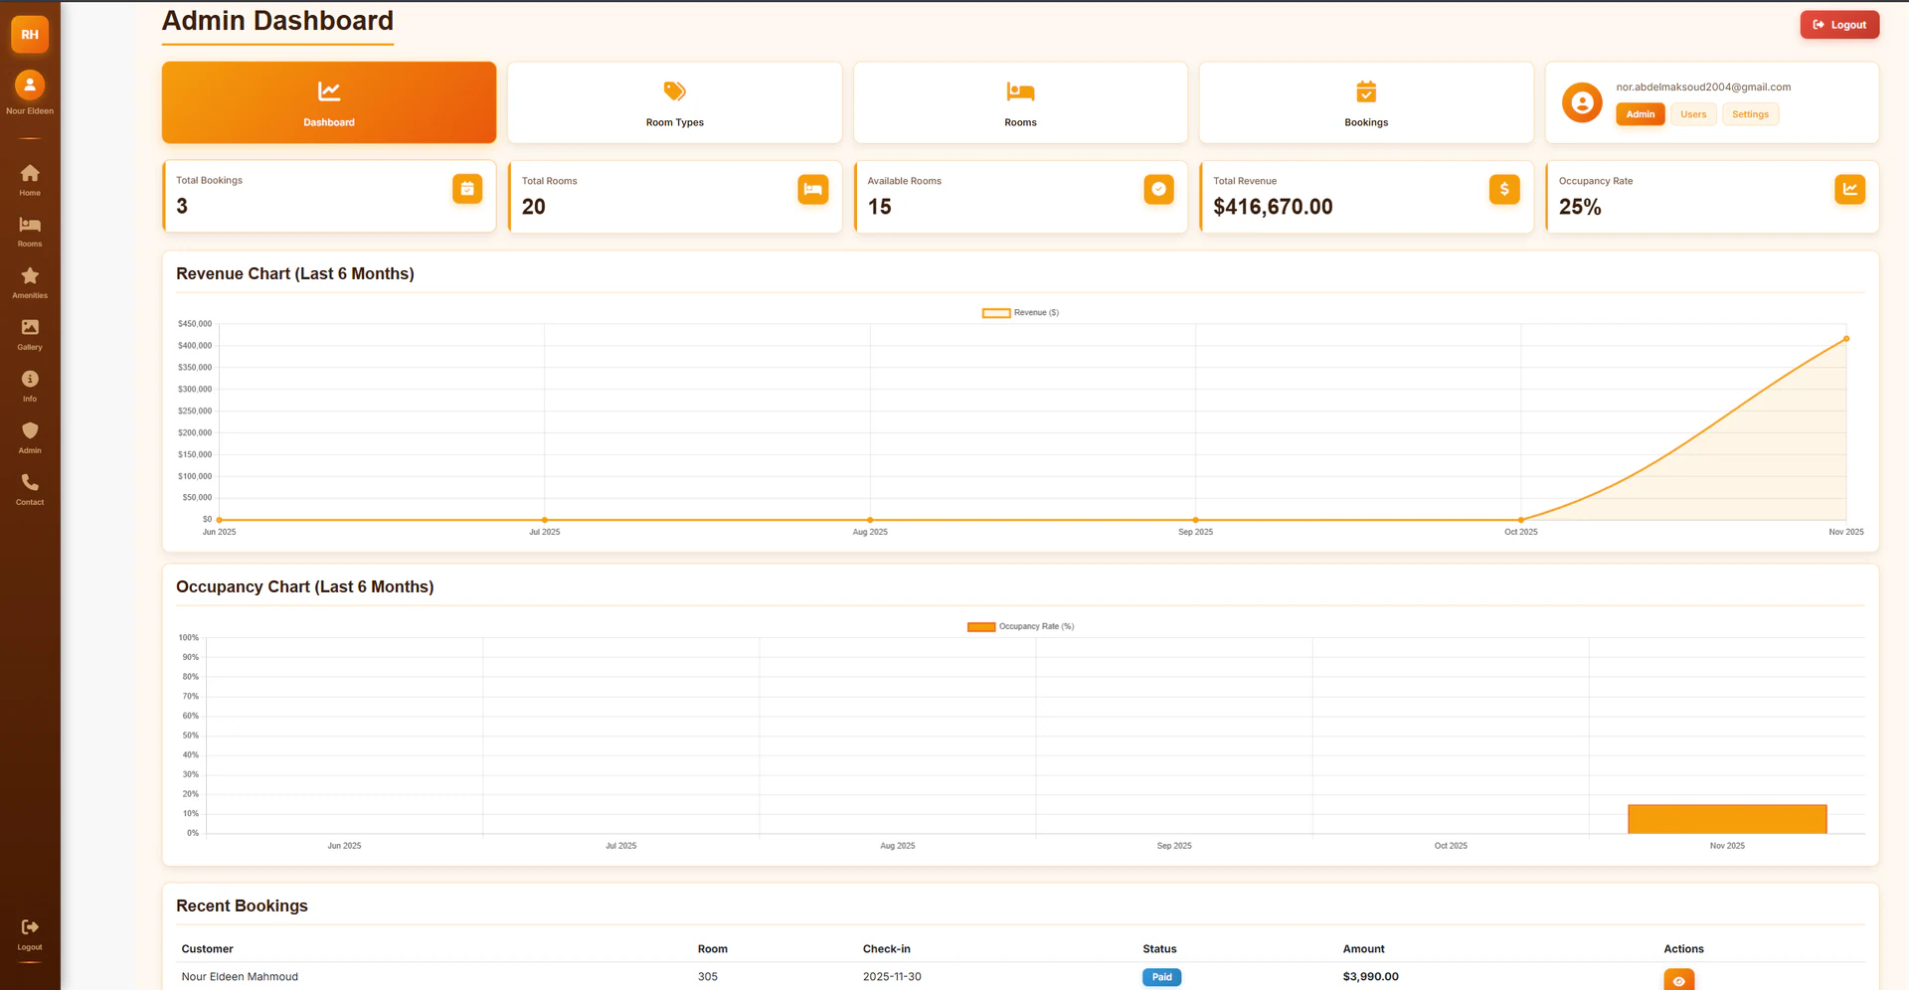This screenshot has height=990, width=1909.
Task: Switch to the Rooms tab card
Action: tap(1020, 102)
